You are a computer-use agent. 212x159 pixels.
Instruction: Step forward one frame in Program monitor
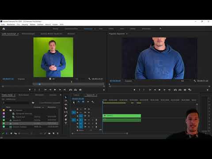(x=164, y=90)
